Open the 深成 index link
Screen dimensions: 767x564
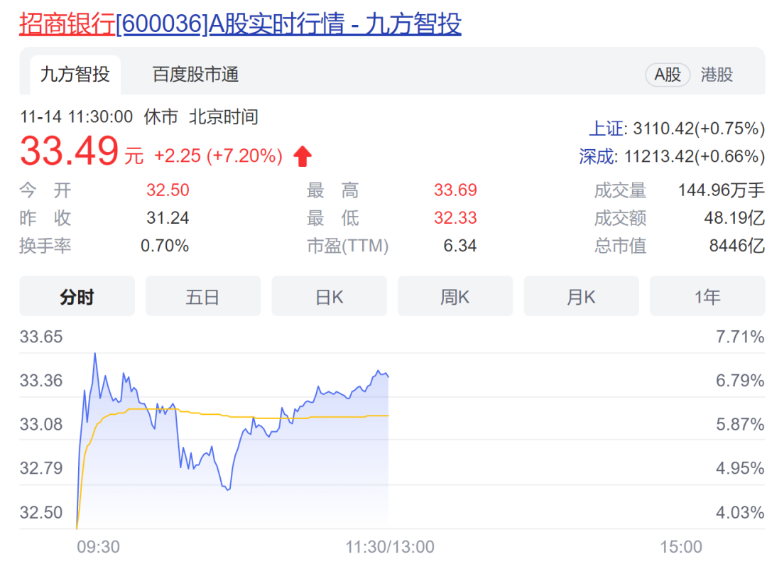(x=597, y=156)
